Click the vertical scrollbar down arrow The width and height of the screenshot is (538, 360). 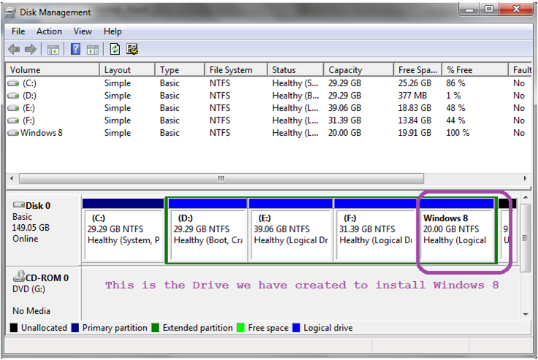[526, 315]
